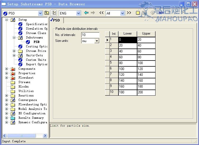199x145 pixels.
Task: Select Dynamic Configuration in tree
Action: 33,122
